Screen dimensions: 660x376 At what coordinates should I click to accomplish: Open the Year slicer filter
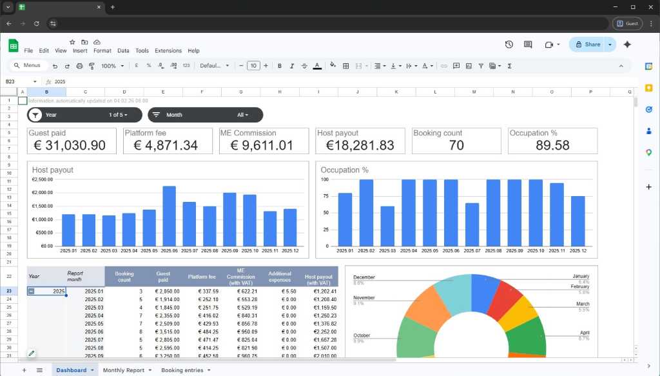84,115
